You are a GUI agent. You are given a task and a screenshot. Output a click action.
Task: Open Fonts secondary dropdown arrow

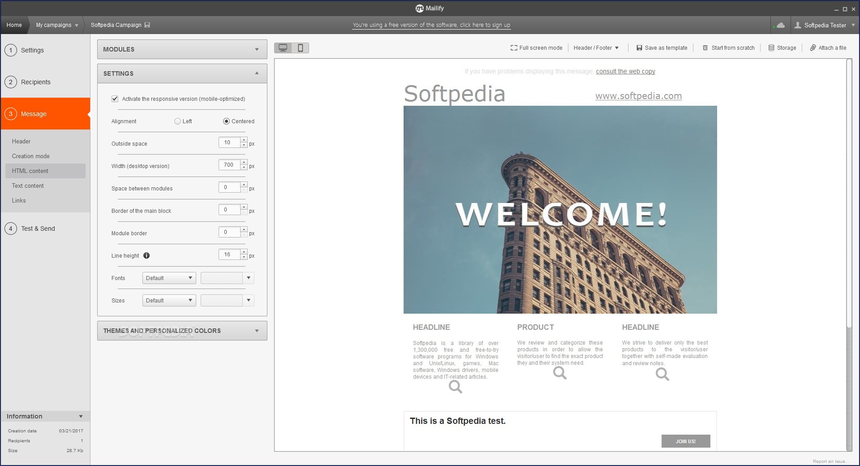click(249, 278)
